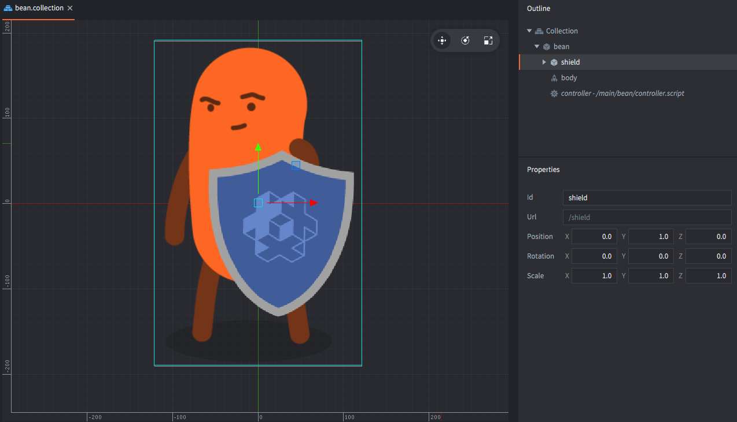Collapse the bean tree node
737x422 pixels.
point(537,47)
